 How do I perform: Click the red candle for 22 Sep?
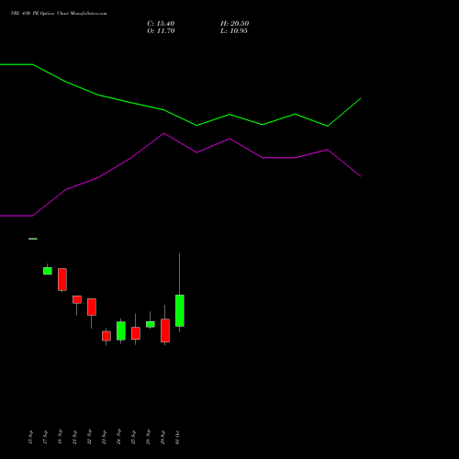pyautogui.click(x=92, y=307)
